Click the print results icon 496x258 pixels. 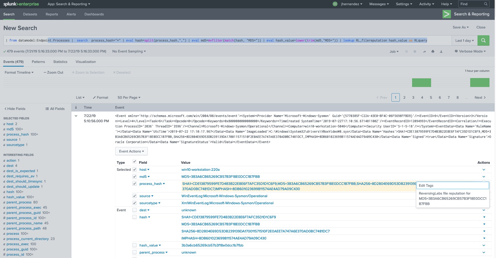[433, 51]
